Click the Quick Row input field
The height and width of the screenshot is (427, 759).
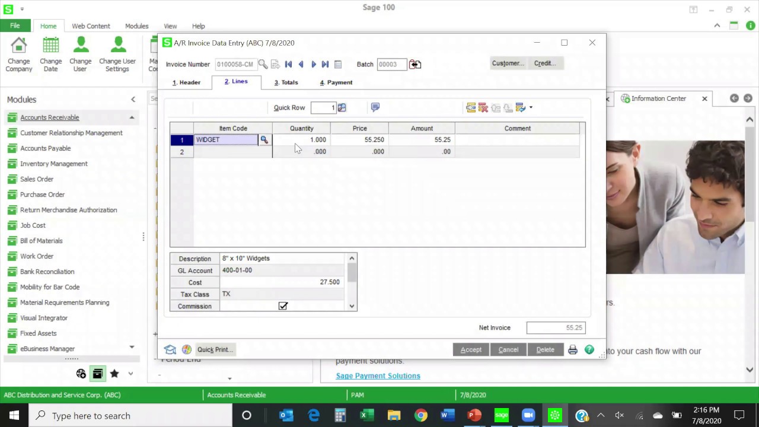pyautogui.click(x=324, y=107)
